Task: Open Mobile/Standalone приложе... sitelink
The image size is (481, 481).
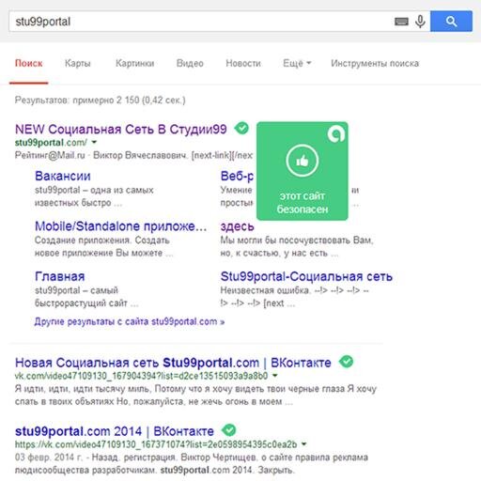Action: (120, 226)
